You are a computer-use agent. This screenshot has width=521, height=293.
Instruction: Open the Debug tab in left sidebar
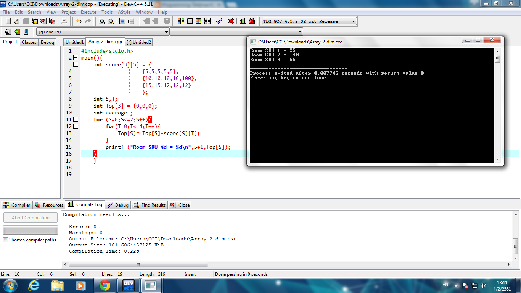(x=47, y=42)
